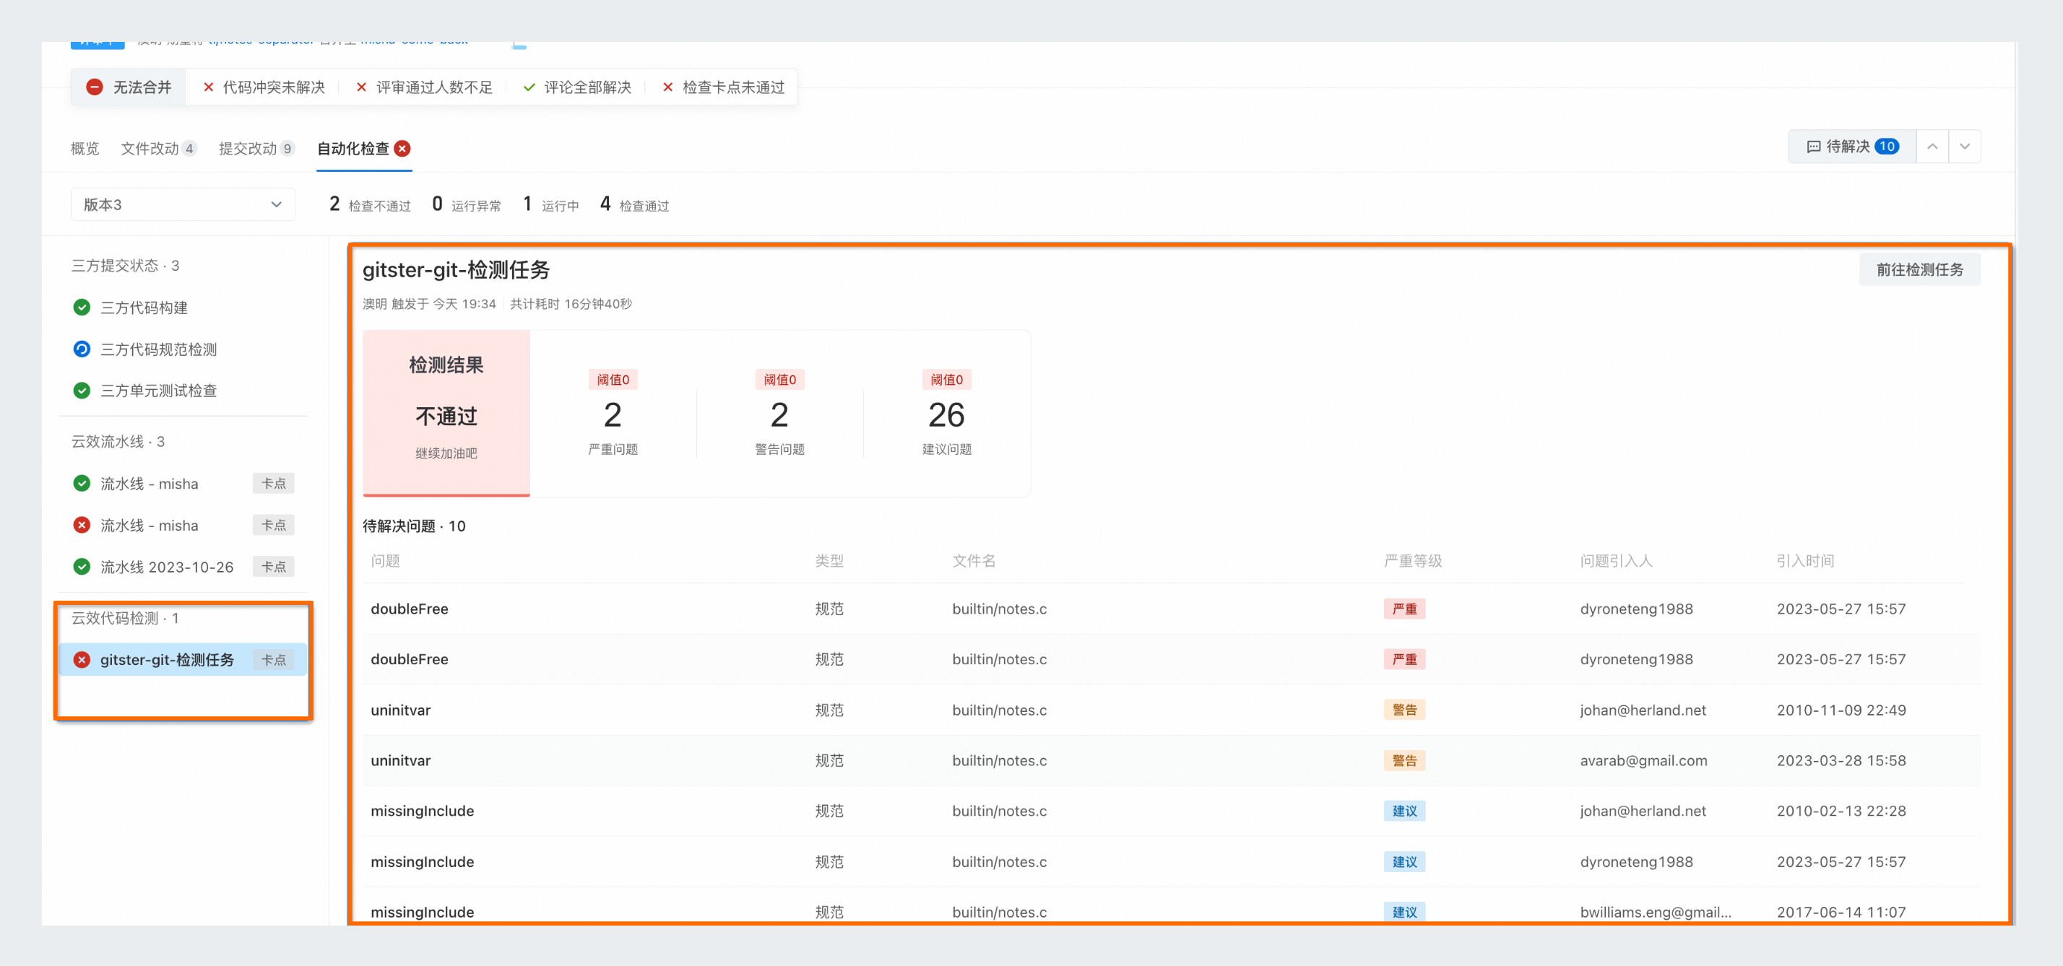Click the 问题 column header
2063x966 pixels.
click(x=385, y=561)
